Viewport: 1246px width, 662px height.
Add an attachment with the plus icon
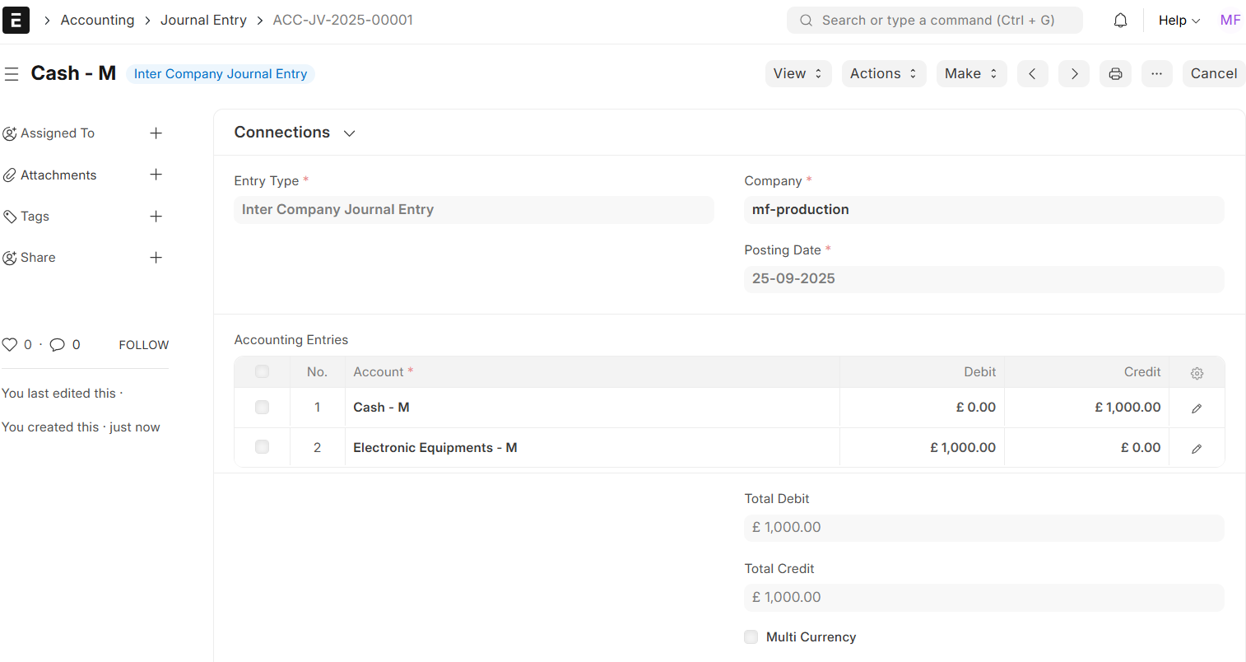[x=156, y=175]
